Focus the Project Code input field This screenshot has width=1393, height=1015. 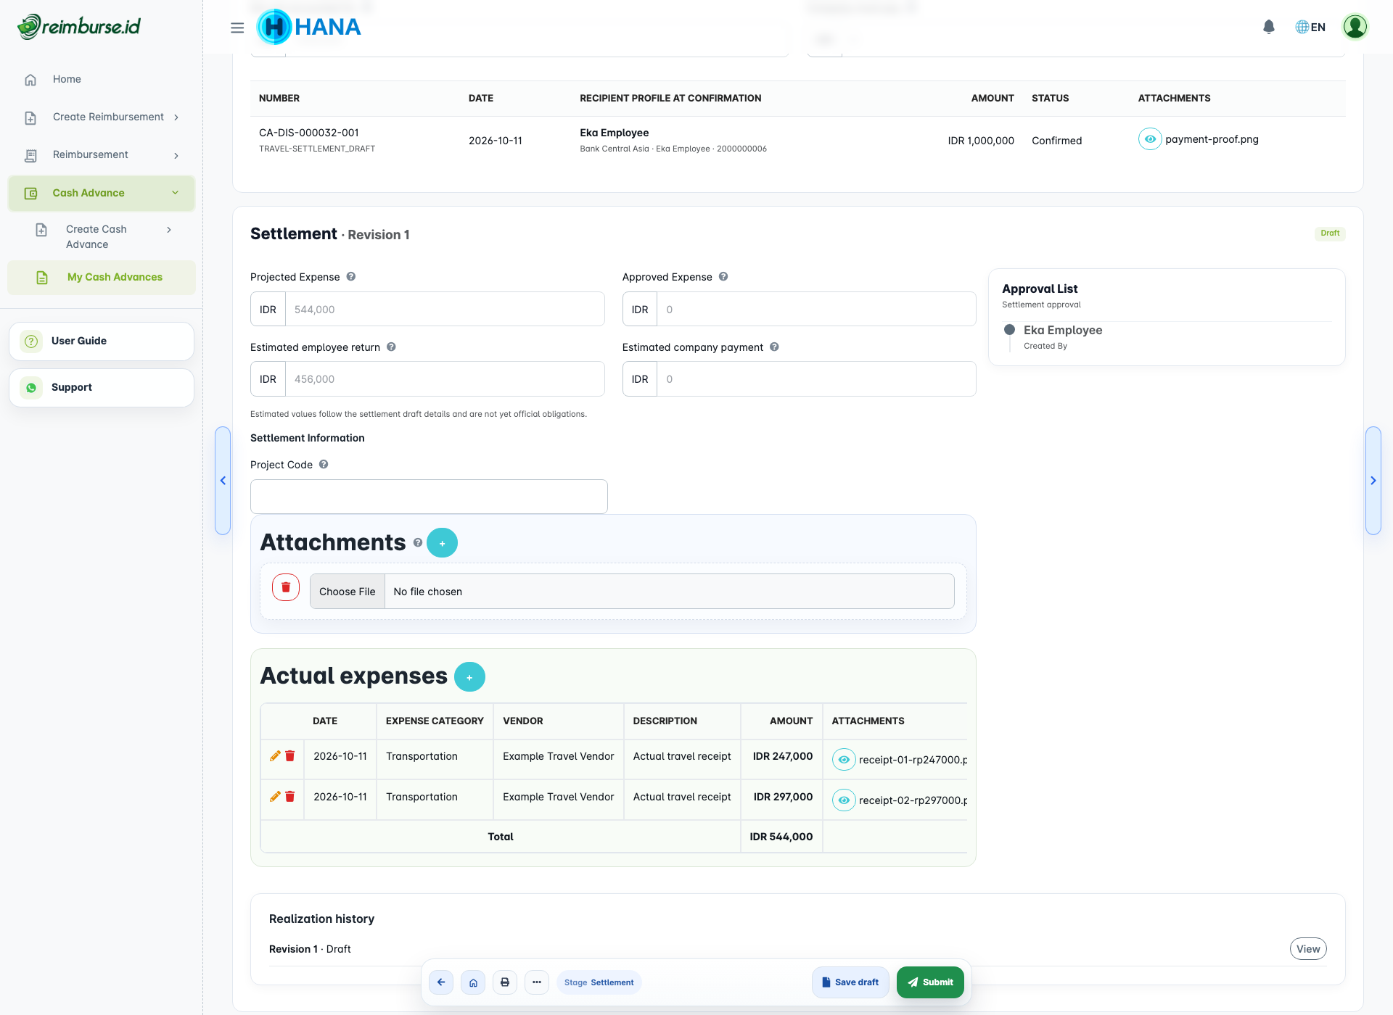(x=429, y=497)
